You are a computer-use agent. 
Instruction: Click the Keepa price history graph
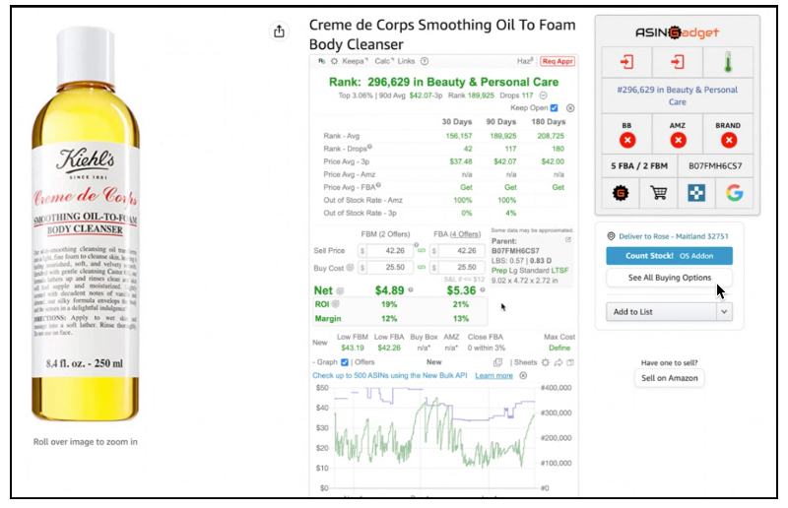click(434, 437)
